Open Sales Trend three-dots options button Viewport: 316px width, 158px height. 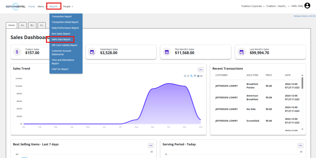tap(201, 70)
